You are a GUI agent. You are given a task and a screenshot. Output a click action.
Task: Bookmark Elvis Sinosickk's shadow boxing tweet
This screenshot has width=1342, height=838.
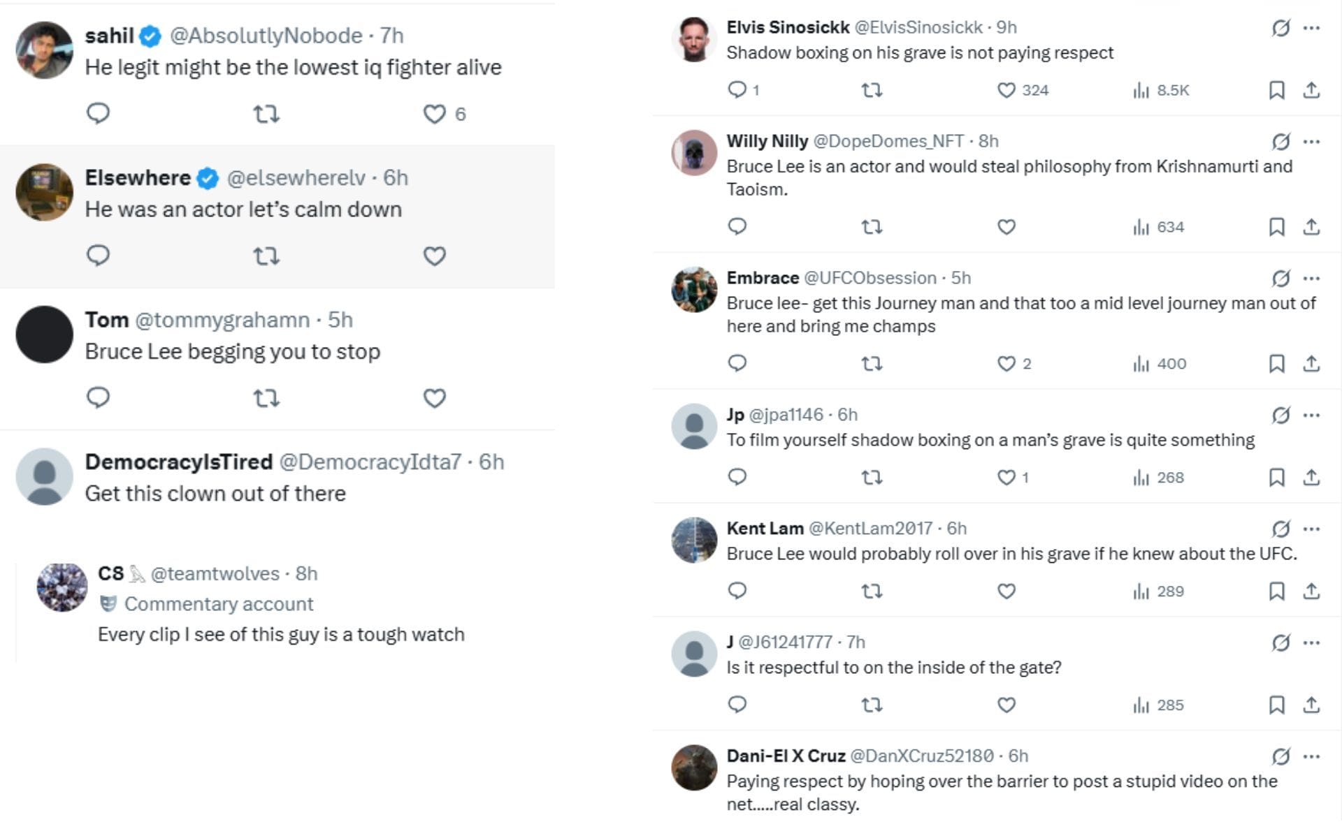click(x=1276, y=90)
